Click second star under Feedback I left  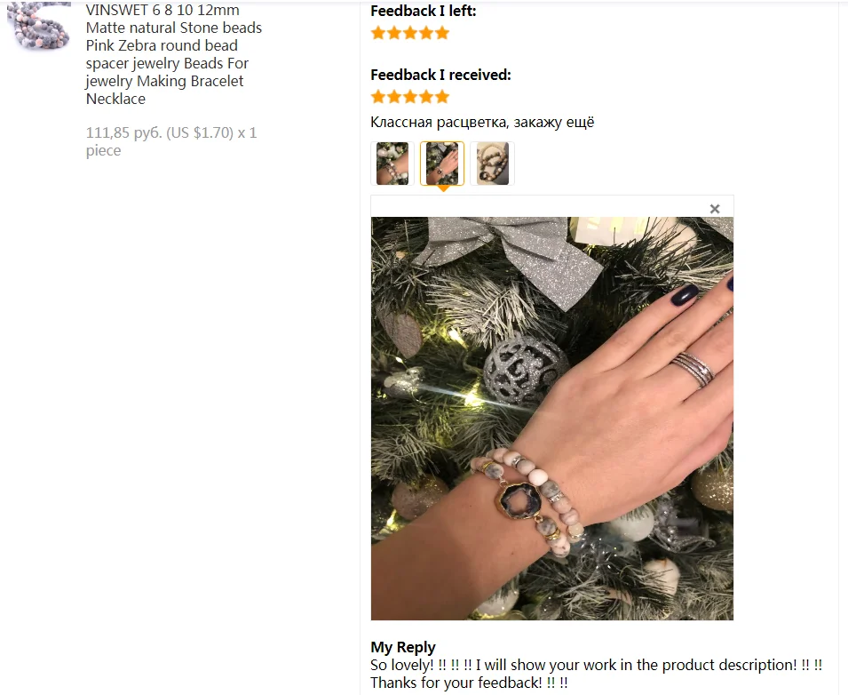(x=394, y=33)
